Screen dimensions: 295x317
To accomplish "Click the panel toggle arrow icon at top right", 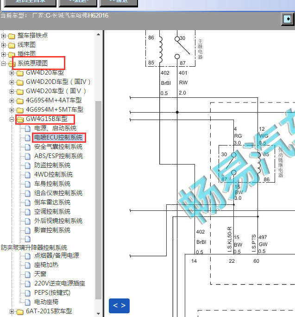I will (288, 19).
